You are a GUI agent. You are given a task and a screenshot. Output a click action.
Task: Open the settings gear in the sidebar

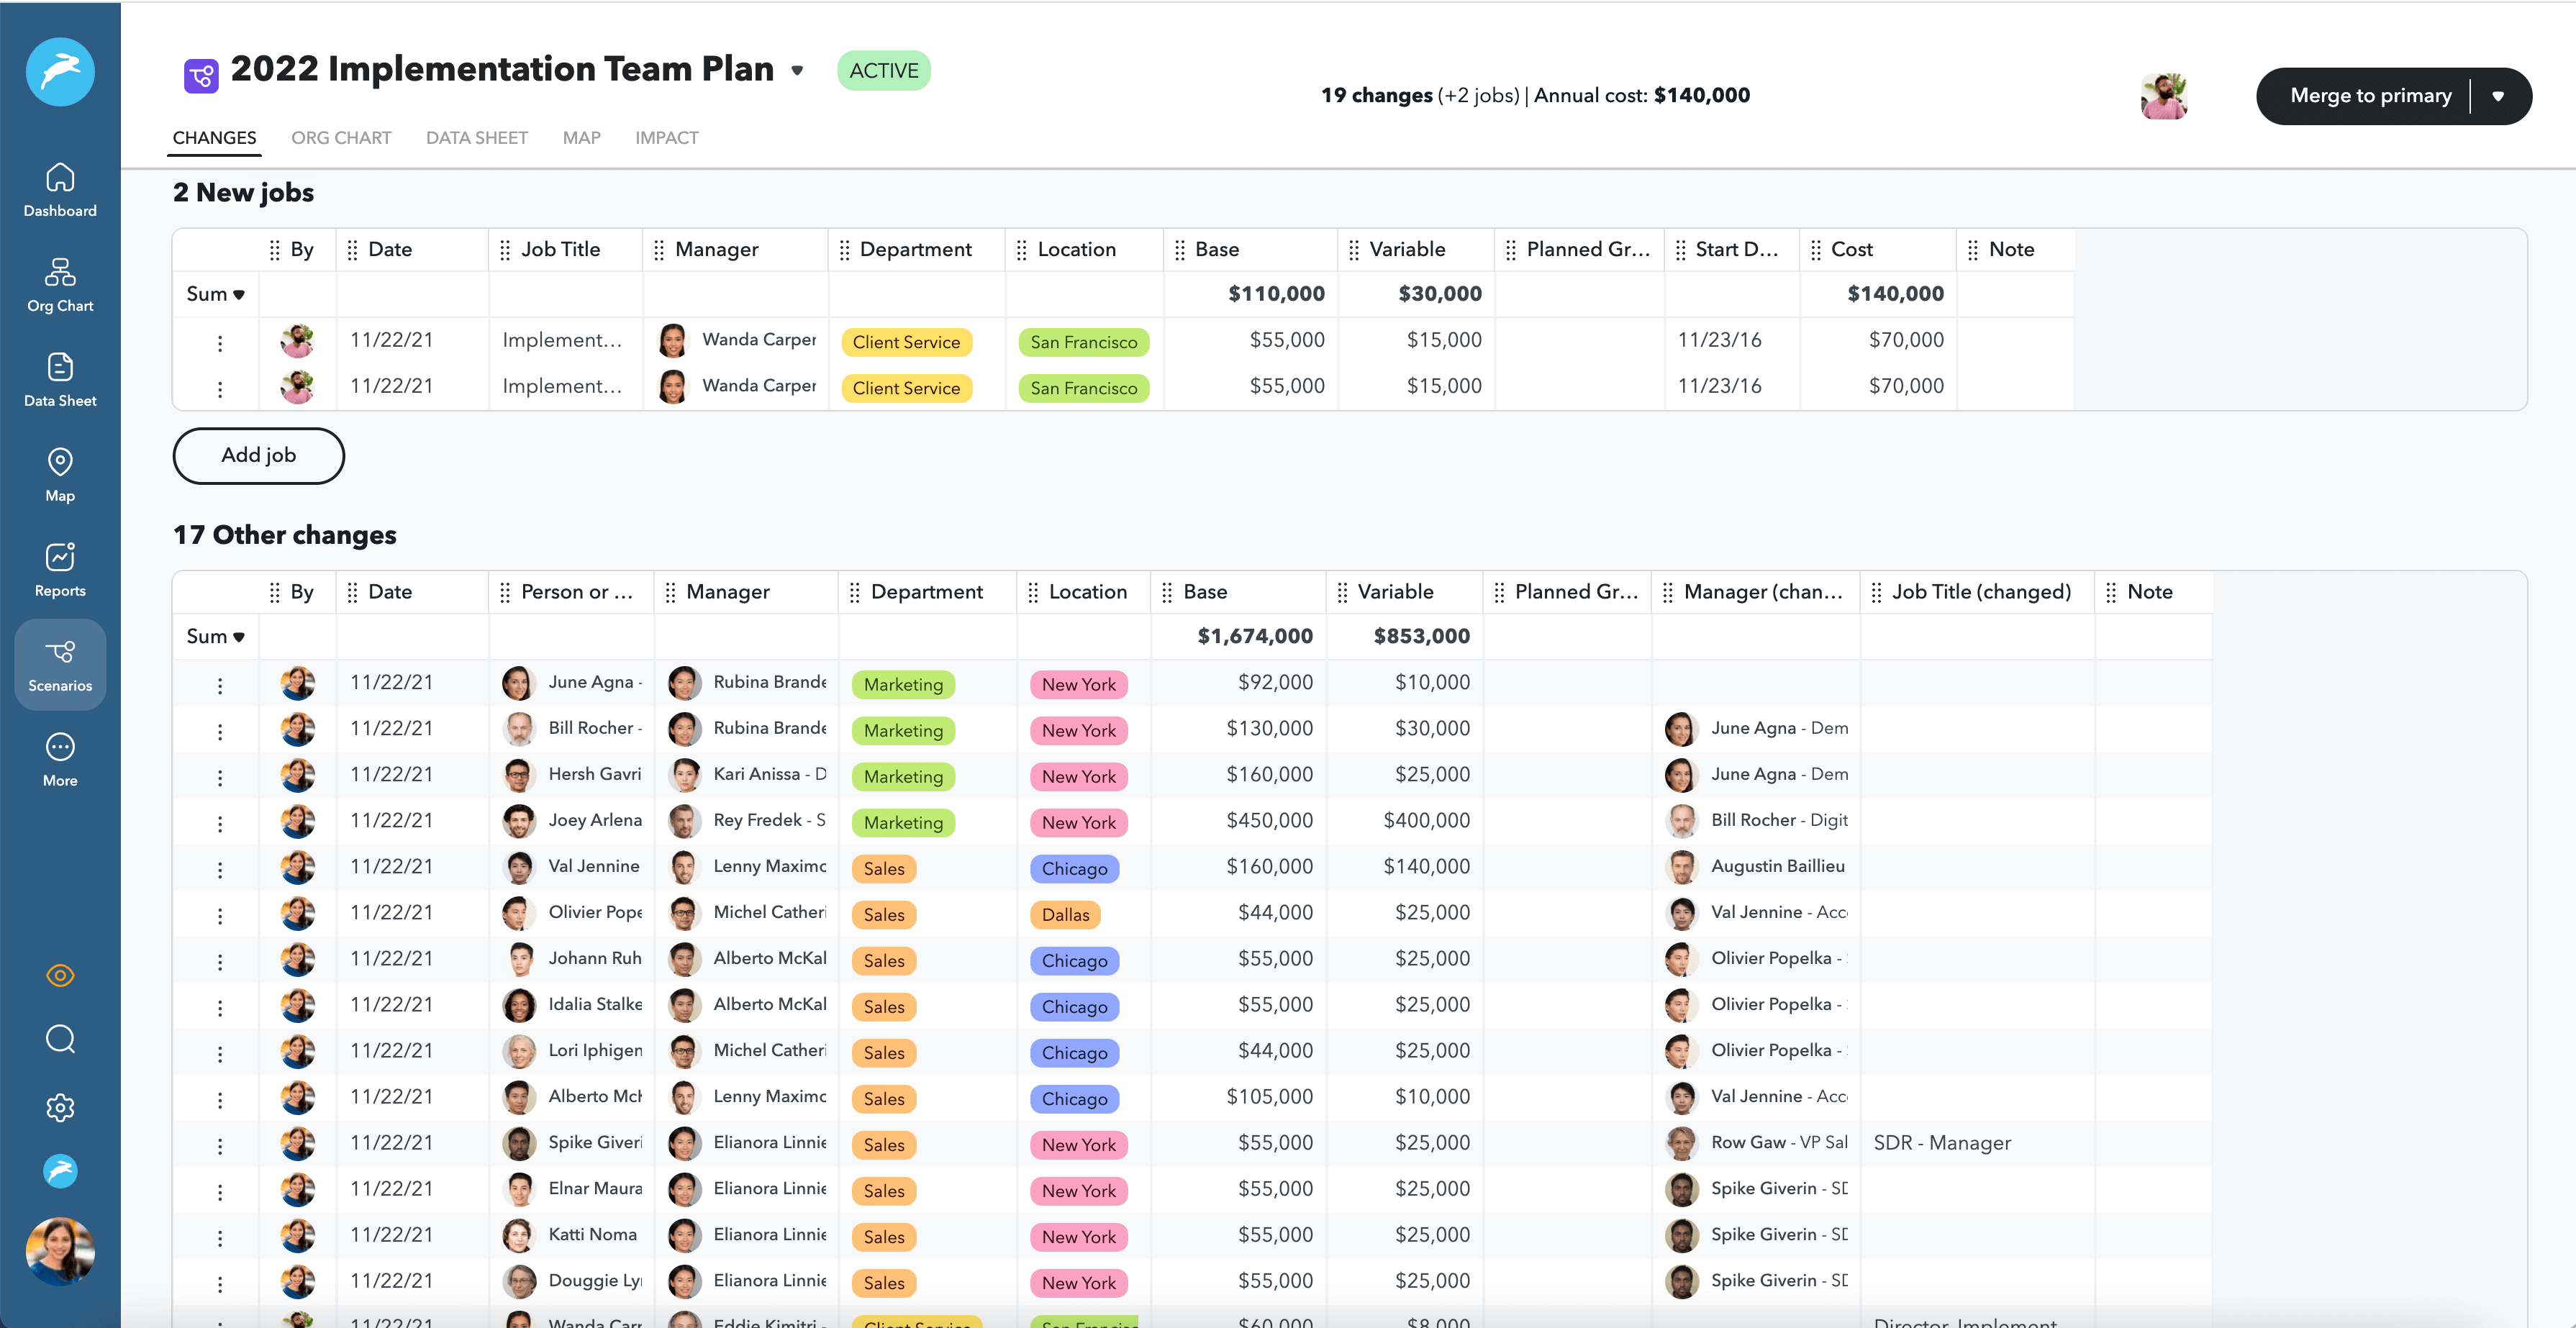coord(60,1107)
